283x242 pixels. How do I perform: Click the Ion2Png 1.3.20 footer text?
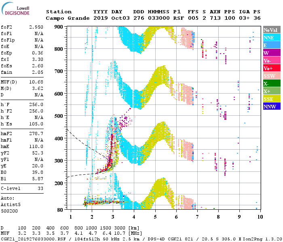point(262,239)
